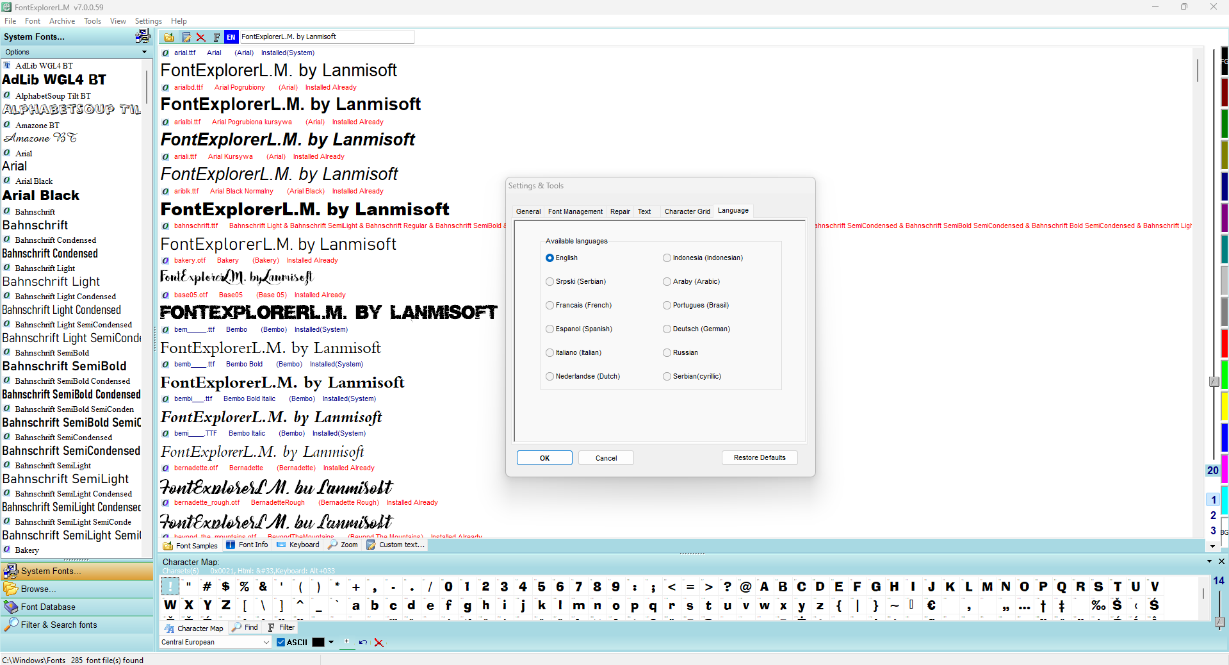The width and height of the screenshot is (1229, 665).
Task: Click the font icon next to base05.otf
Action: click(166, 295)
